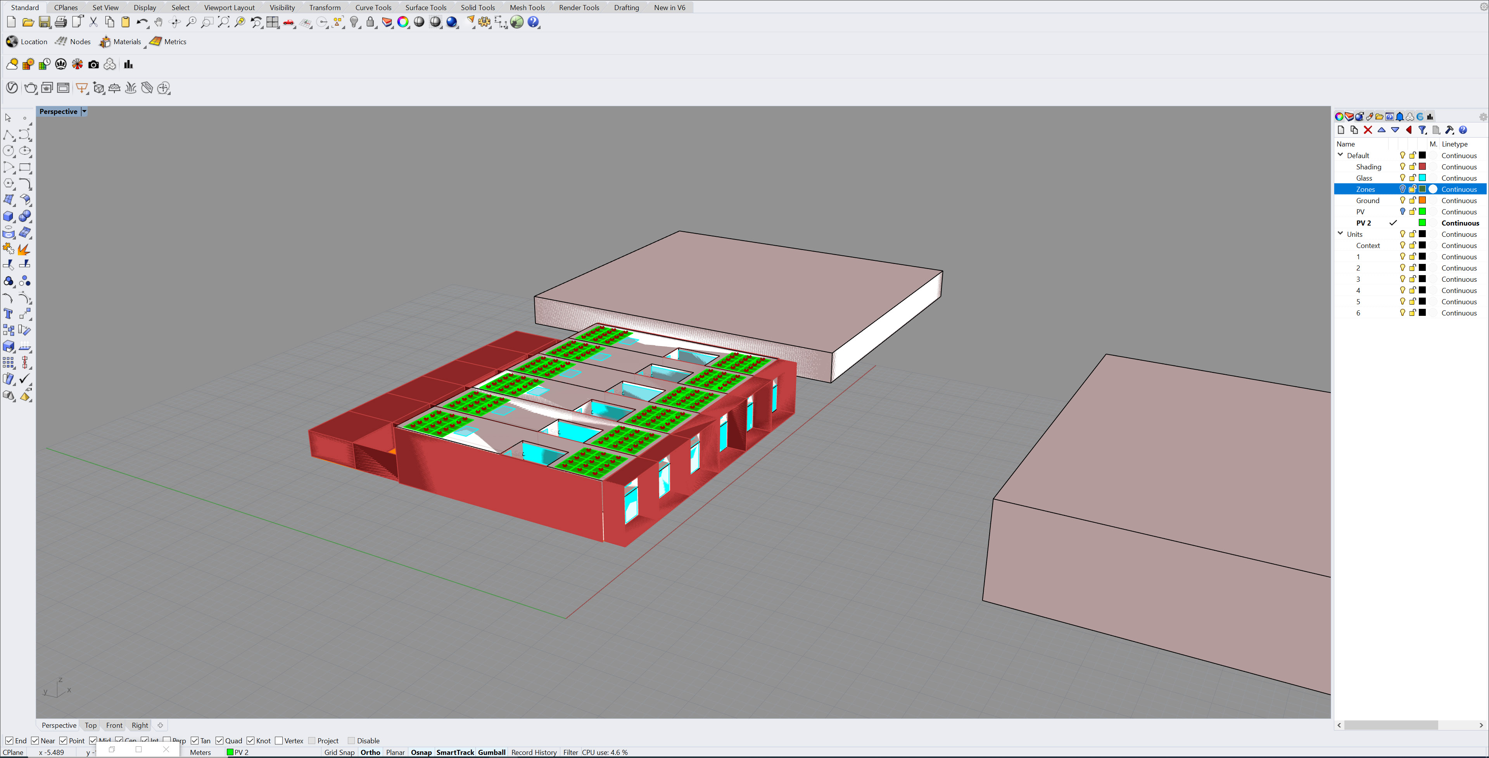1489x758 pixels.
Task: Click the Nodes button
Action: 73,41
